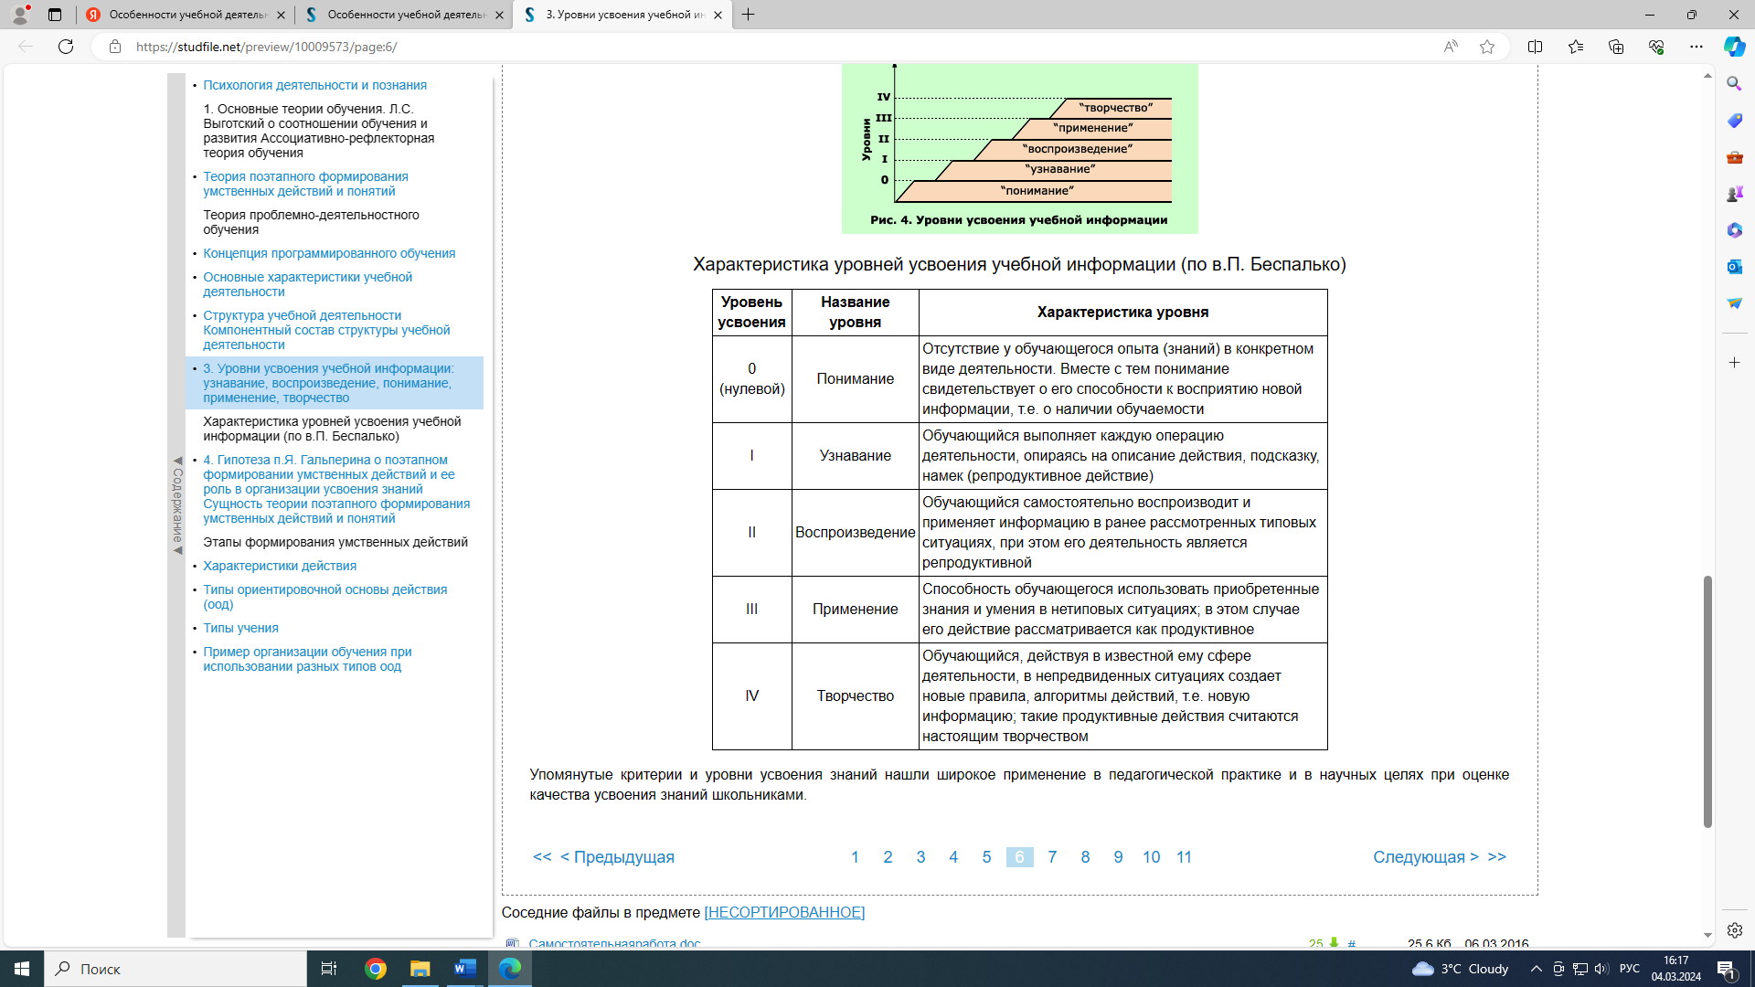
Task: Open 'Структура учебной деятельности' link
Action: pos(326,330)
